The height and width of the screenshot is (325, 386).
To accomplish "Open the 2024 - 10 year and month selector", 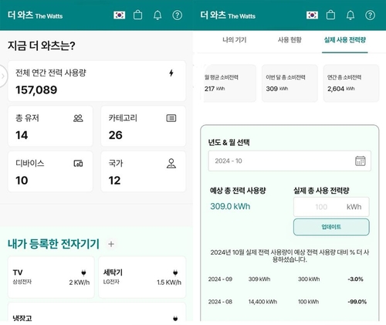I will (x=289, y=161).
